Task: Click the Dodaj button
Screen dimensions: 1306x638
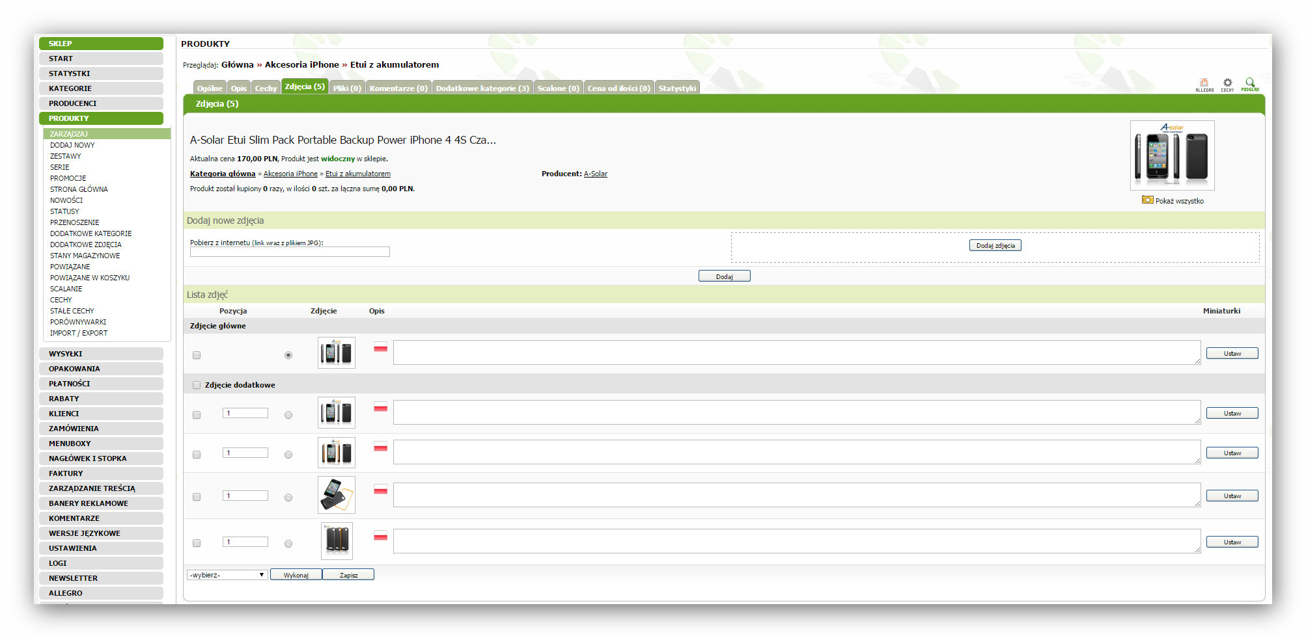Action: [725, 276]
